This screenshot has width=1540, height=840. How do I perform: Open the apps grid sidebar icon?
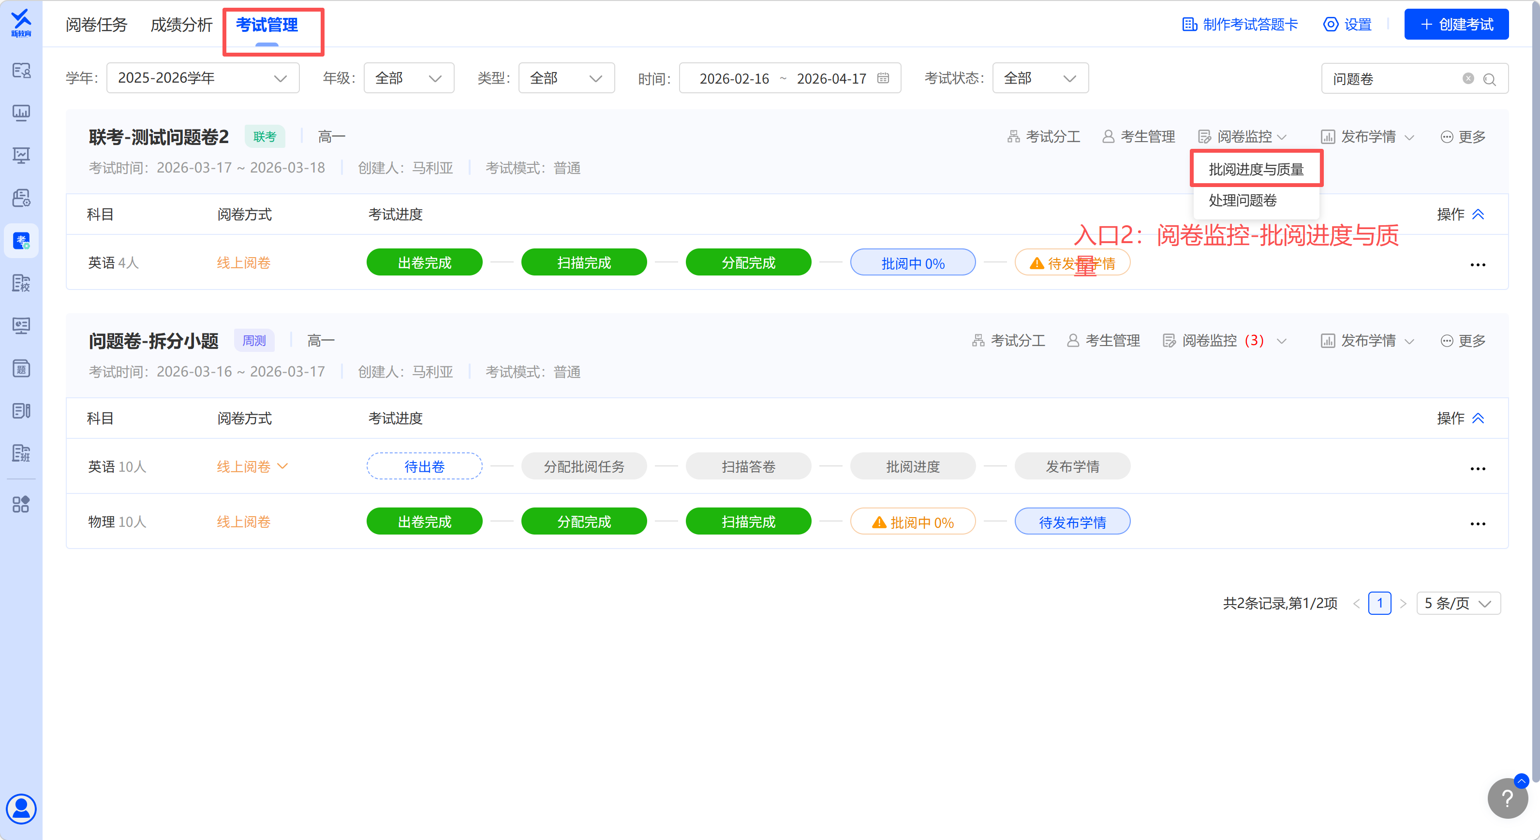point(21,504)
